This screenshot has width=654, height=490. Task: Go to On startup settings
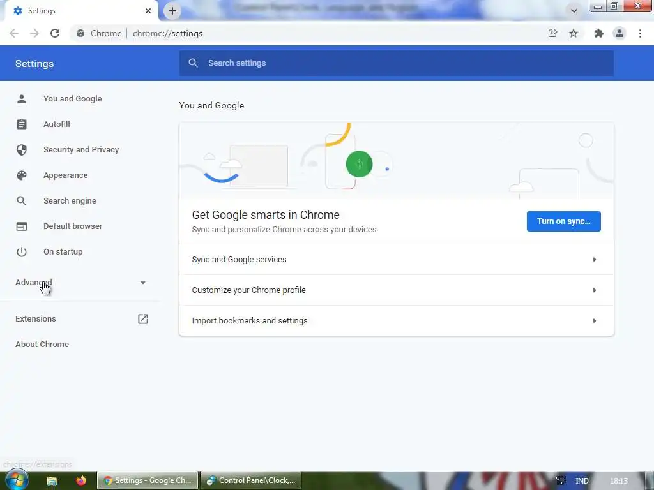point(63,251)
